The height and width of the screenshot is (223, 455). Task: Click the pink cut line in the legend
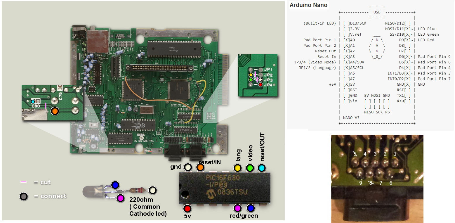click(24, 182)
